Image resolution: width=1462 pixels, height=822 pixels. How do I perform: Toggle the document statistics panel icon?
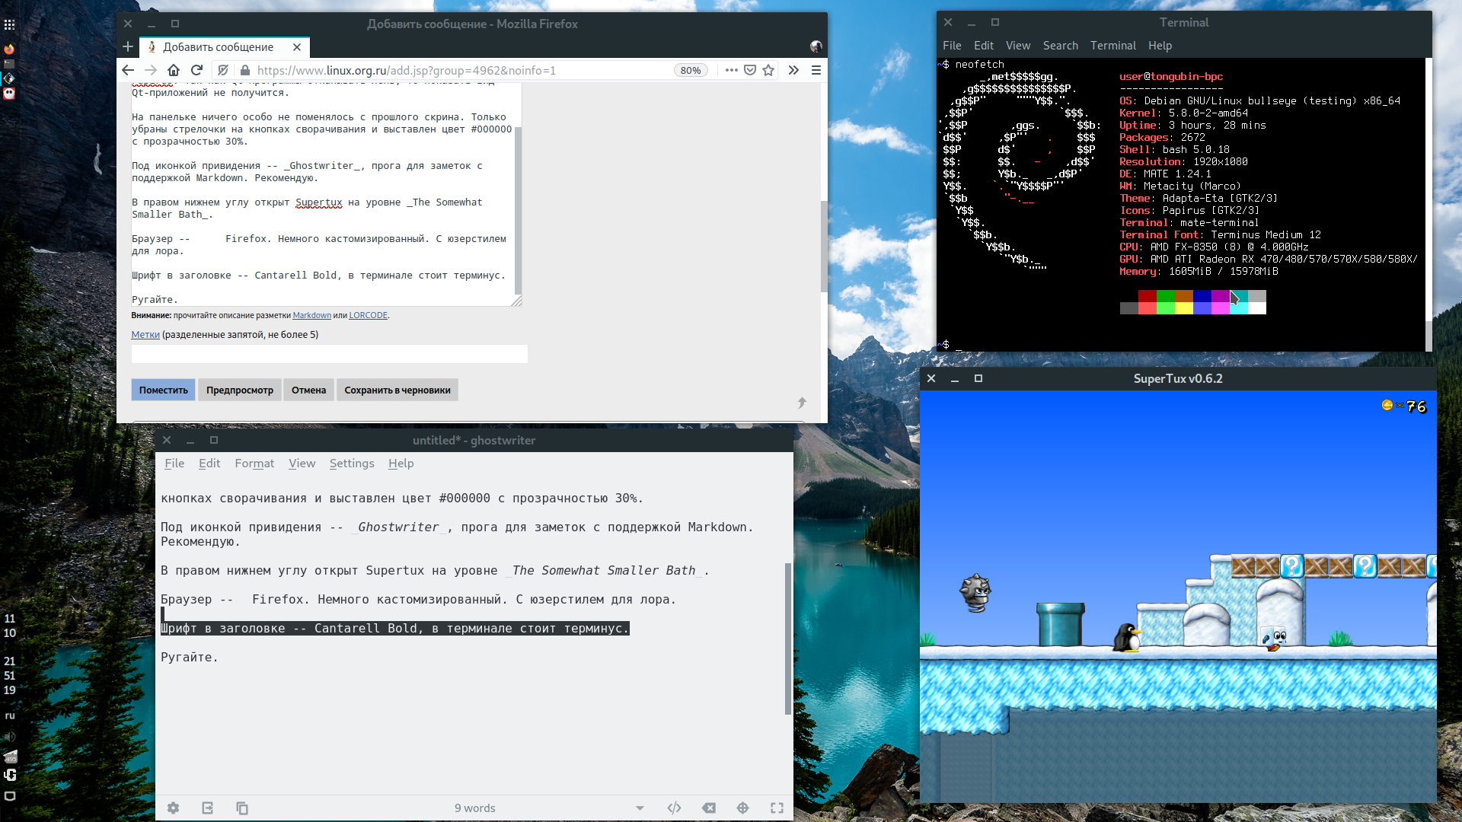point(639,808)
